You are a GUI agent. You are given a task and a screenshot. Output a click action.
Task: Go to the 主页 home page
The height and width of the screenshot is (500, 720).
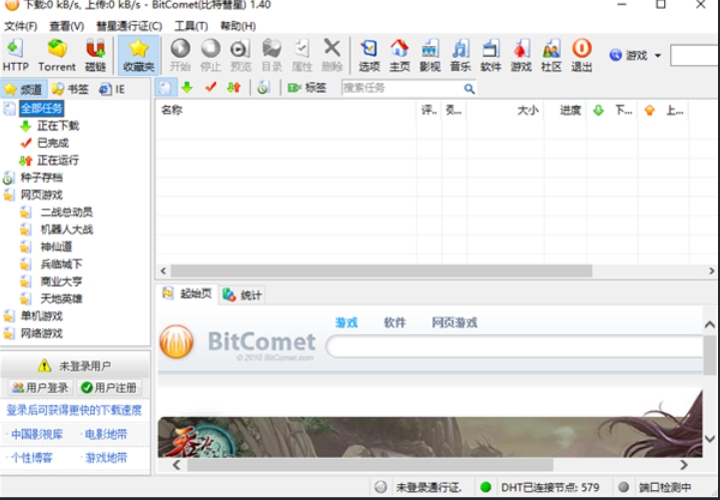[399, 55]
